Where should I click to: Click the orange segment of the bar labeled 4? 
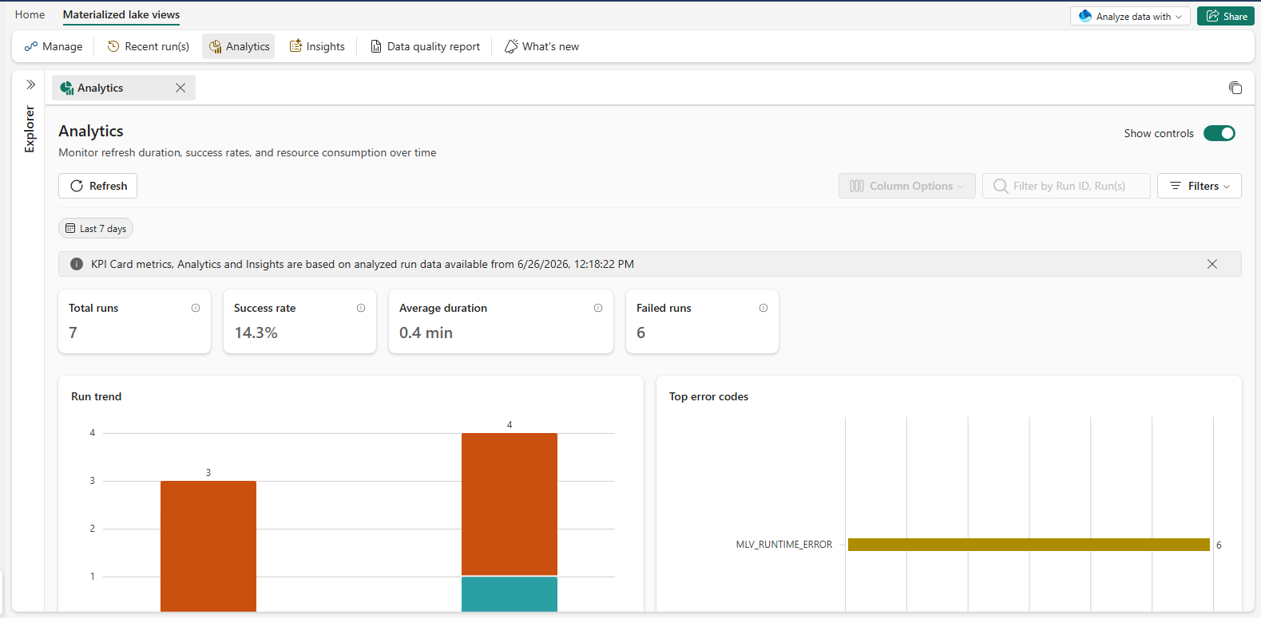(510, 504)
